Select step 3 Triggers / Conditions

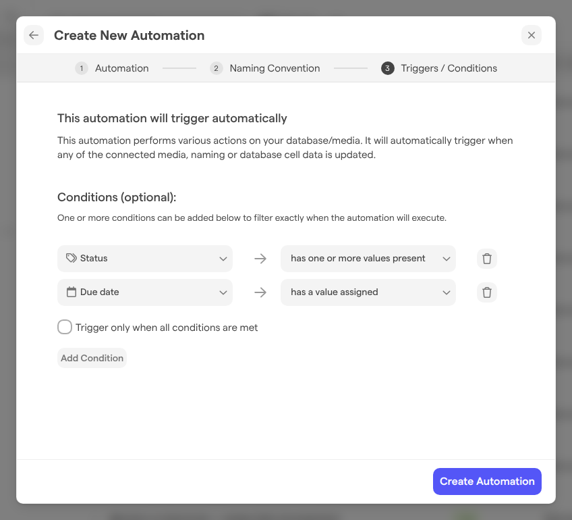(x=439, y=68)
